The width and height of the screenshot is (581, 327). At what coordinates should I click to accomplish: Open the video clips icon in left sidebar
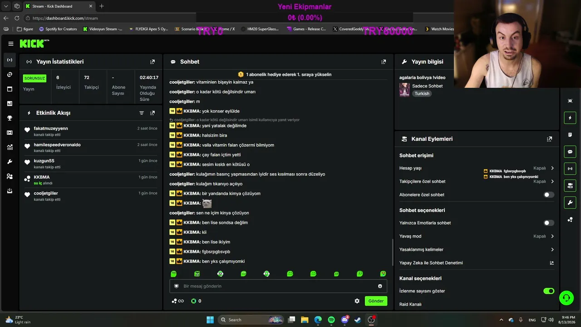tap(10, 133)
